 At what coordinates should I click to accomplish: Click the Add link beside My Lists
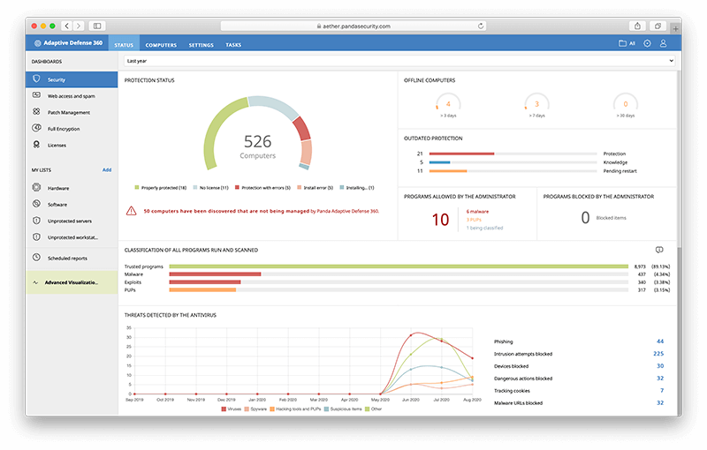(x=107, y=169)
